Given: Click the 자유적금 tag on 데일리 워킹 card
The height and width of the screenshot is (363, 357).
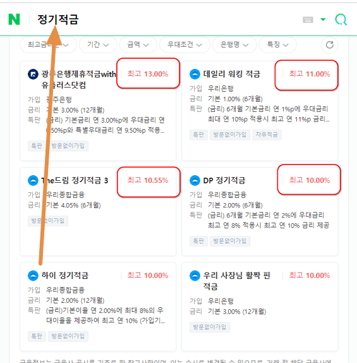Looking at the screenshot, I should tap(267, 135).
